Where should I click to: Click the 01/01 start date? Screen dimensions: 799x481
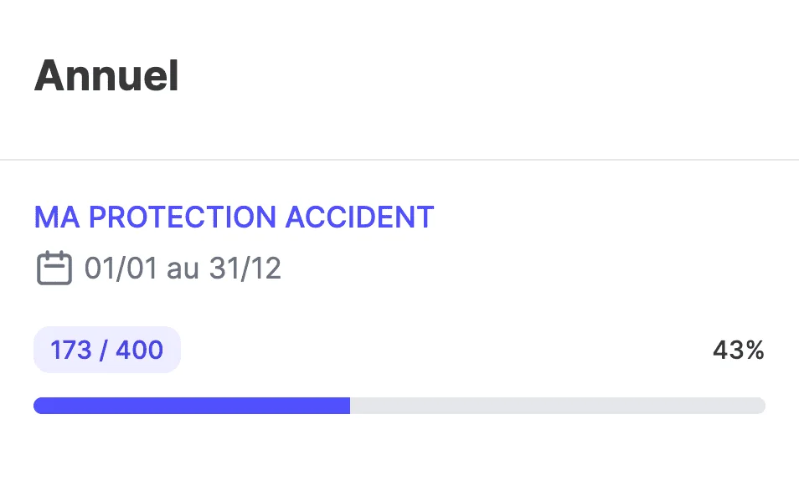pyautogui.click(x=121, y=269)
